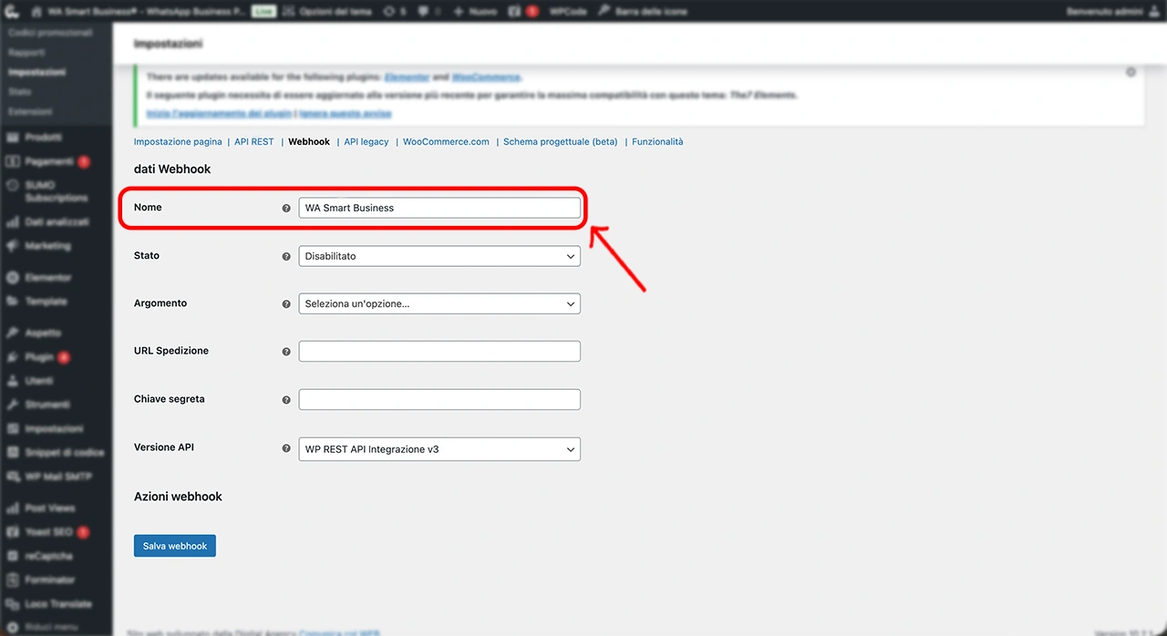The image size is (1167, 636).
Task: Open the Impostazione pagina tab
Action: coord(178,142)
